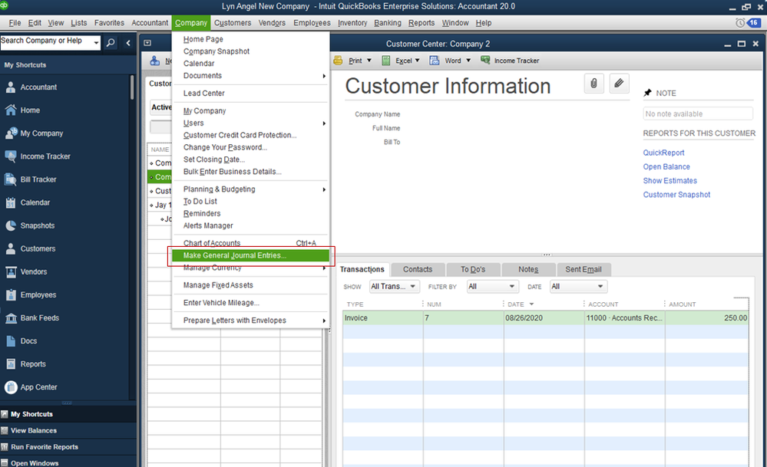Switch to the To Do's tab
The image size is (767, 467).
click(472, 269)
